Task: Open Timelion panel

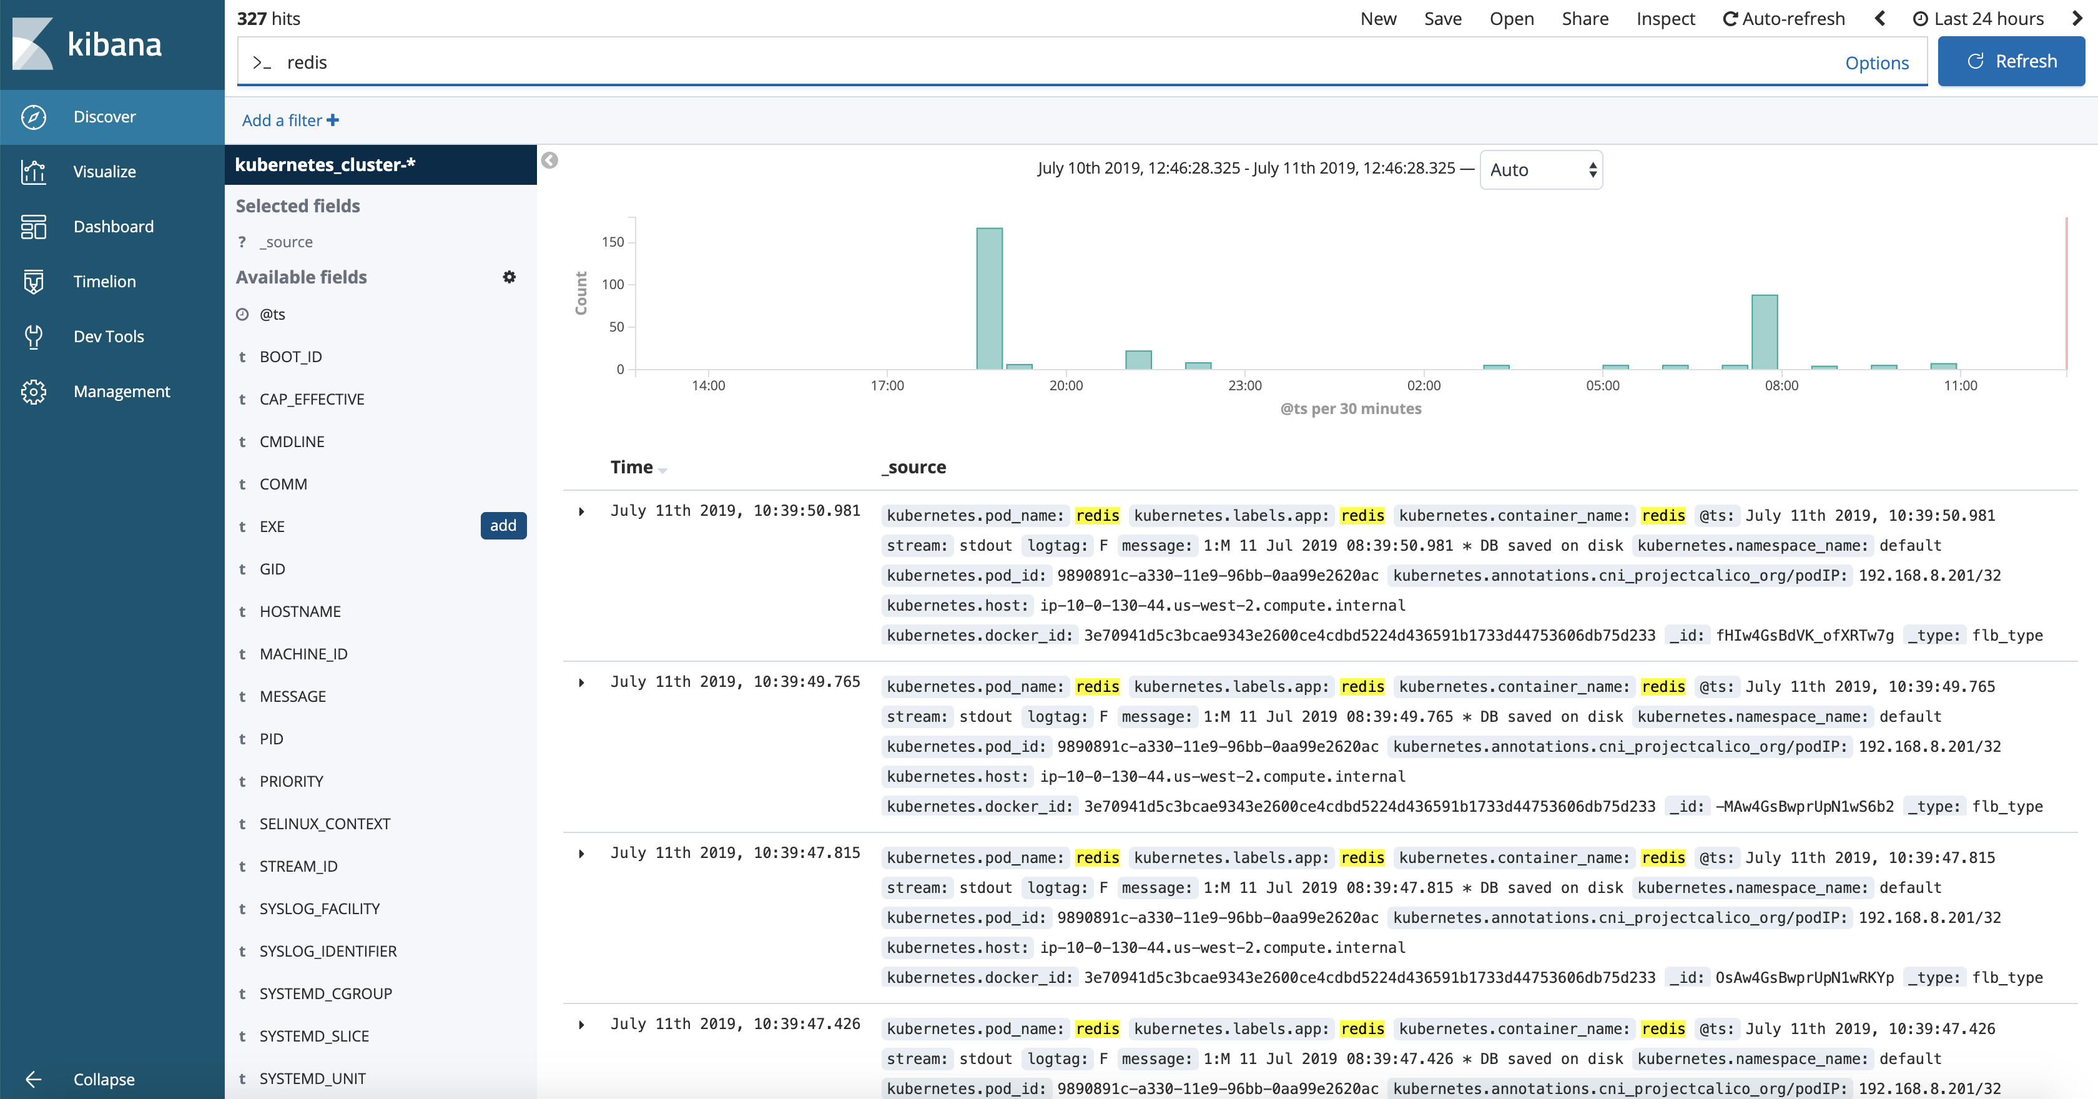Action: tap(104, 280)
